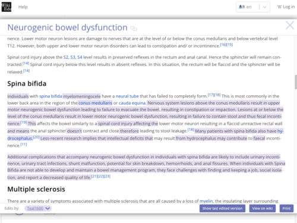Click the article vertical scrollbar thumb
Screen dimensions: 297x223
click(x=296, y=82)
